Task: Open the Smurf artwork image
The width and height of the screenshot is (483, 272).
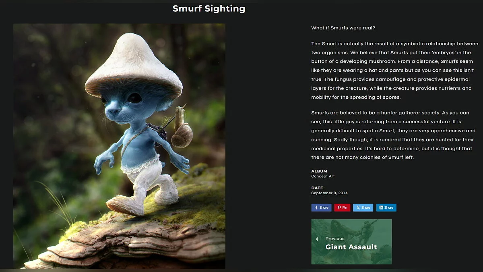Action: click(119, 146)
